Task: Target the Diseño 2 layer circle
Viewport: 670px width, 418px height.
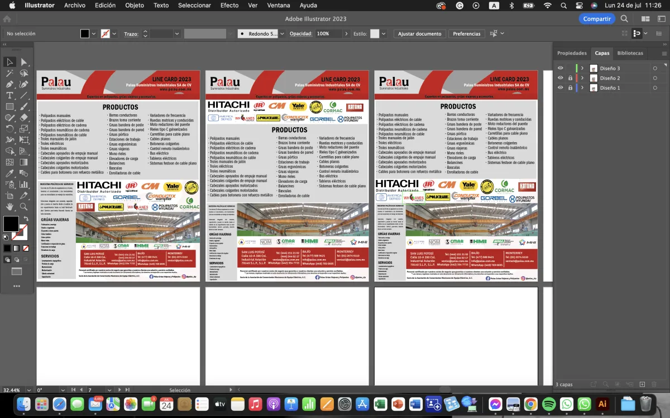Action: (655, 78)
